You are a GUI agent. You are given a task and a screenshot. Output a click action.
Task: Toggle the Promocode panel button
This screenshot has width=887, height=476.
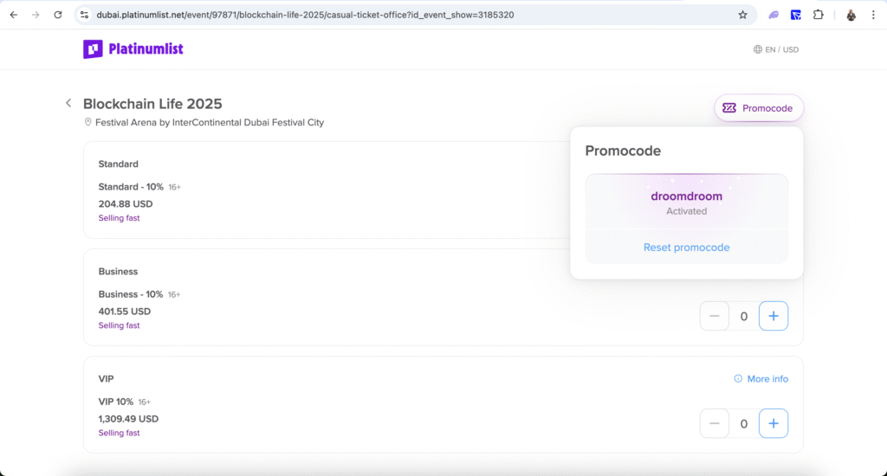coord(759,108)
